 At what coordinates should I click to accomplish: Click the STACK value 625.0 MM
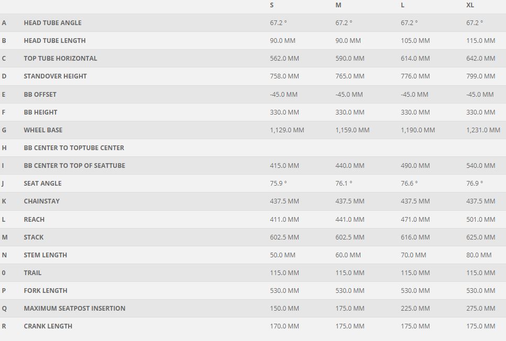pos(480,237)
